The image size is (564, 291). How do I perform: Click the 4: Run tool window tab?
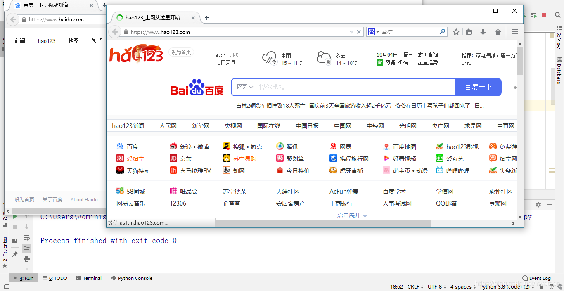tap(24, 278)
